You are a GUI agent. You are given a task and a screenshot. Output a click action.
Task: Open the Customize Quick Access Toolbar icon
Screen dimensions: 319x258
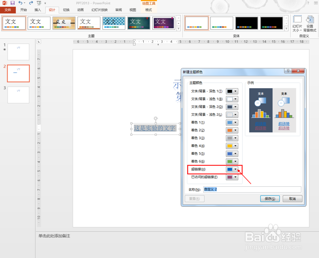(45, 3)
